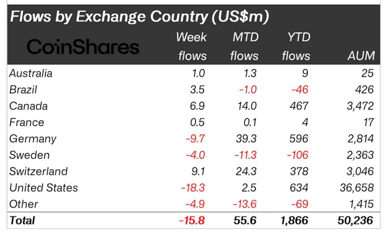Image resolution: width=385 pixels, height=241 pixels.
Task: Select the Canada row label
Action: (28, 106)
